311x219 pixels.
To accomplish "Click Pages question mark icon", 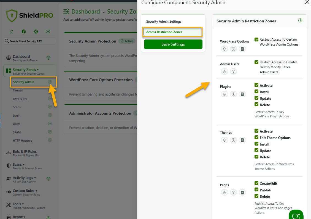I will (233, 192).
